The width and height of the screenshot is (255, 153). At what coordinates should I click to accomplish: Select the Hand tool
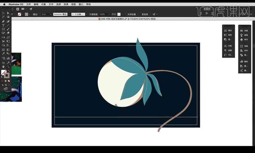click(3, 66)
